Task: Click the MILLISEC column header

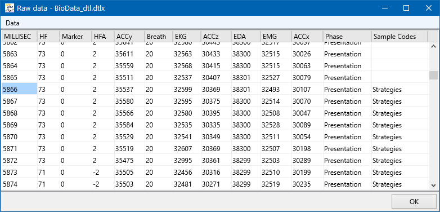Action: point(19,37)
